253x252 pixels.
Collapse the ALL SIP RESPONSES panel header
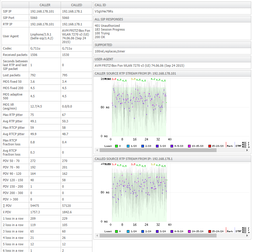172,19
